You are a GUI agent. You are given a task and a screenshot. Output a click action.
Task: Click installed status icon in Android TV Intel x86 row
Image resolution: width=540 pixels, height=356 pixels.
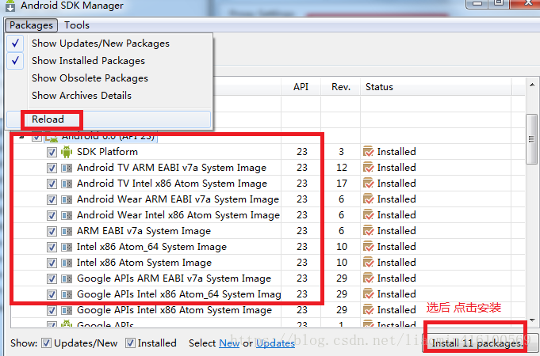coord(368,184)
